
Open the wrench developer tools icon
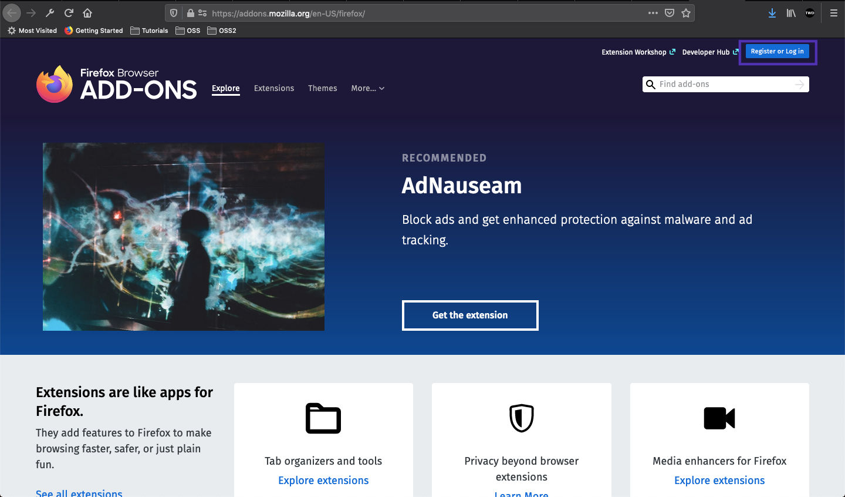50,13
